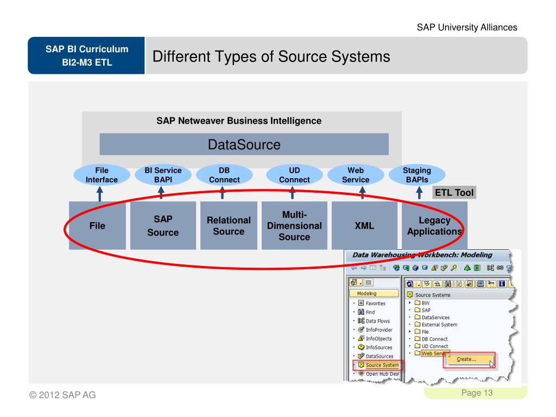Click the chain link toolbar icon

click(500, 268)
